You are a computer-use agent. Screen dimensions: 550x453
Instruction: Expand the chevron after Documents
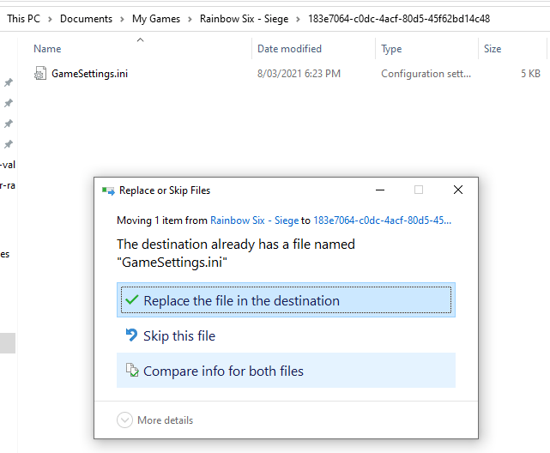(122, 19)
